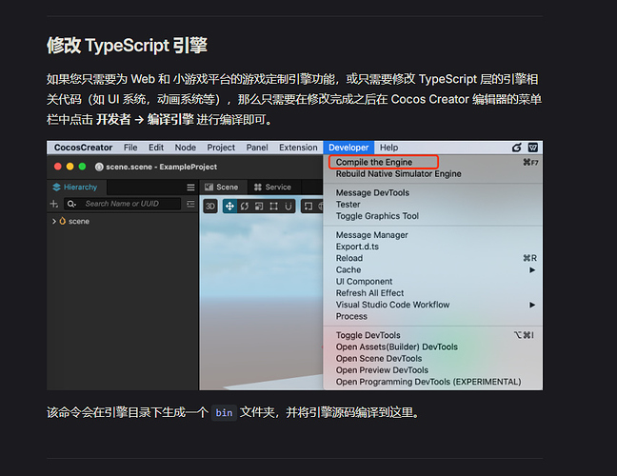The height and width of the screenshot is (476, 617).
Task: Click the 'bin' inline code text
Action: point(224,413)
